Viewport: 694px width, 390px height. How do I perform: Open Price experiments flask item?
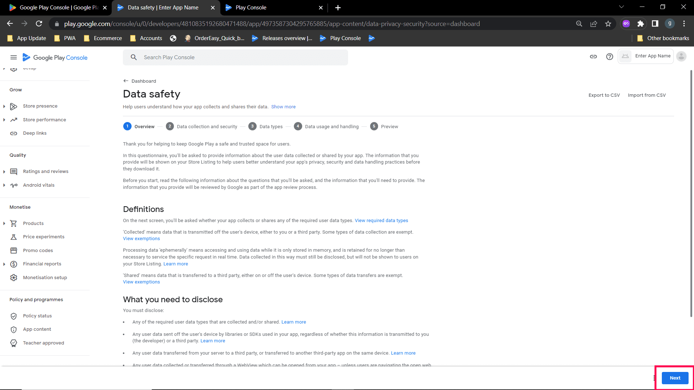[x=43, y=237]
